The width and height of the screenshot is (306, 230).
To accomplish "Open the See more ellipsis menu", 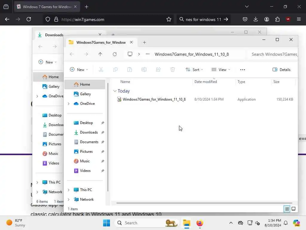I will (243, 69).
